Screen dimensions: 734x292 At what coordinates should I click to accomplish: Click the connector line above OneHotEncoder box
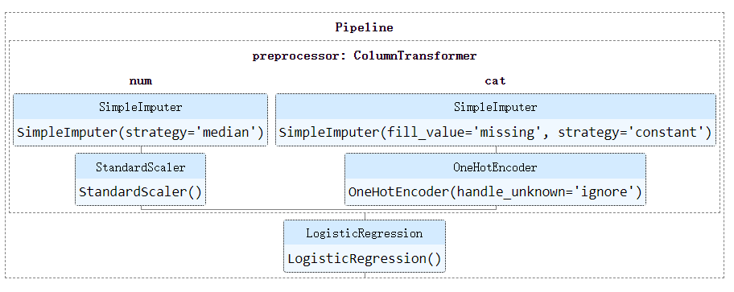(x=496, y=150)
